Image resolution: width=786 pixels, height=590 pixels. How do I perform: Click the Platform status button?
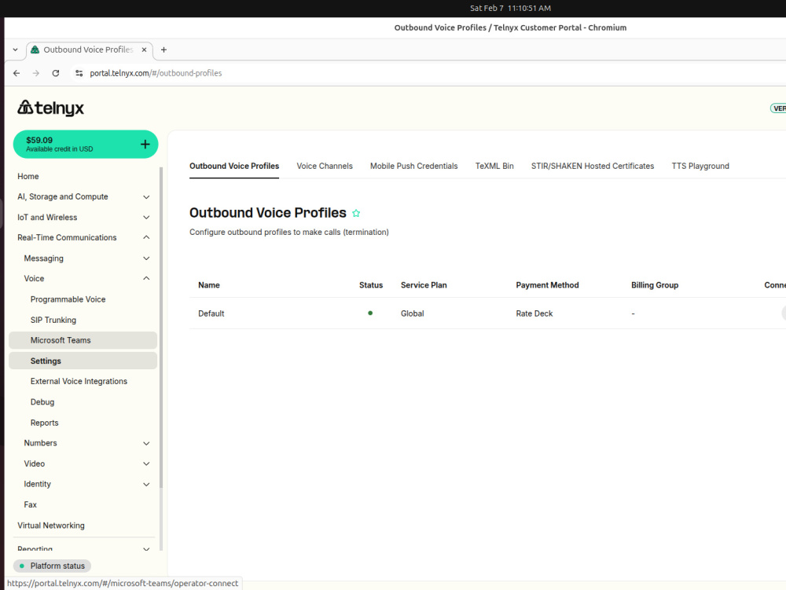pyautogui.click(x=52, y=566)
